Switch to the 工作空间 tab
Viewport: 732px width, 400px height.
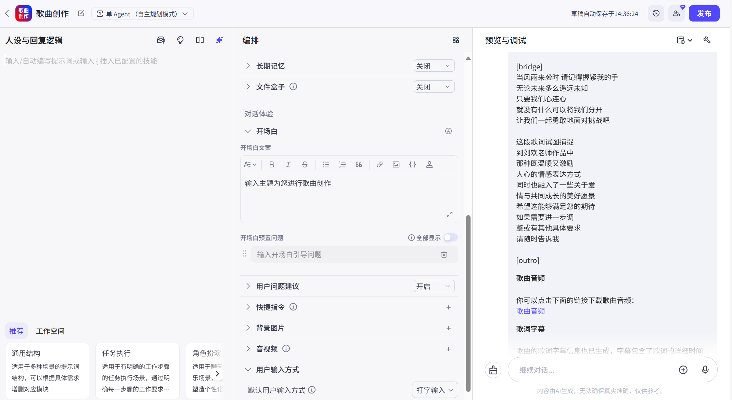pos(50,331)
